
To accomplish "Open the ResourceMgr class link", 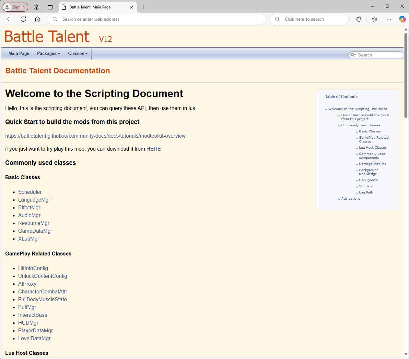I will click(34, 223).
